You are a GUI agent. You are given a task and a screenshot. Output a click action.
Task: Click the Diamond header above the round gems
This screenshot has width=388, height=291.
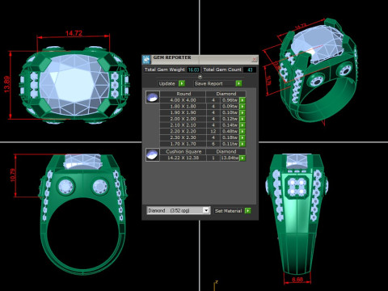[226, 94]
